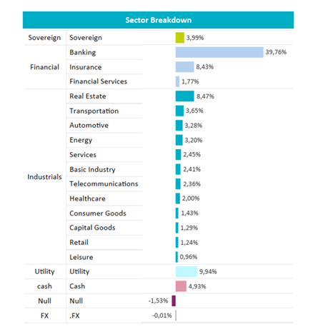Select the .FX -0,01% value
Image resolution: width=313 pixels, height=329 pixels.
click(x=162, y=315)
